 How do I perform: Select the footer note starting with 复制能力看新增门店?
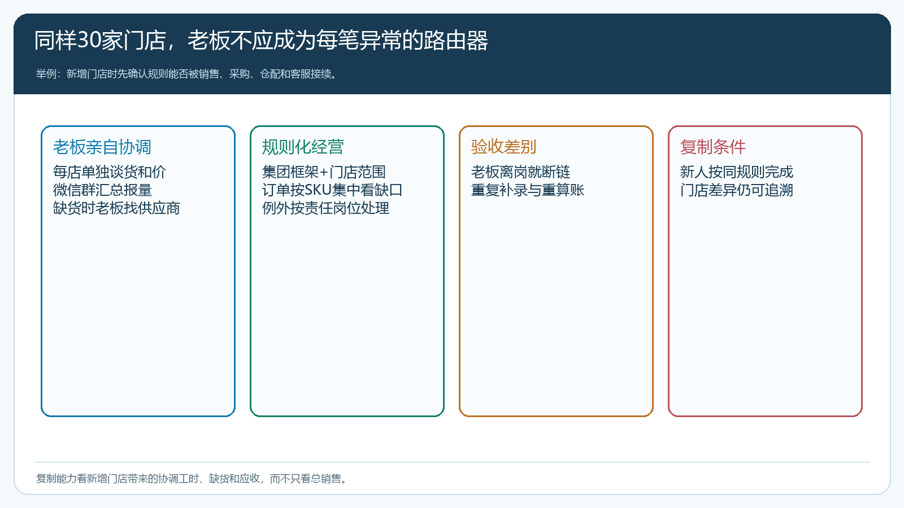(x=193, y=479)
